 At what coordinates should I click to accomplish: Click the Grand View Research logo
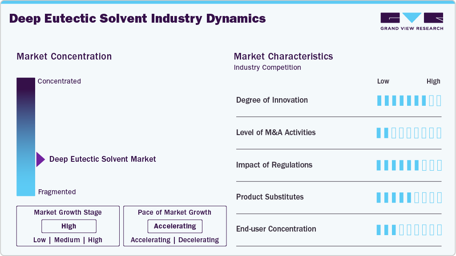(412, 21)
